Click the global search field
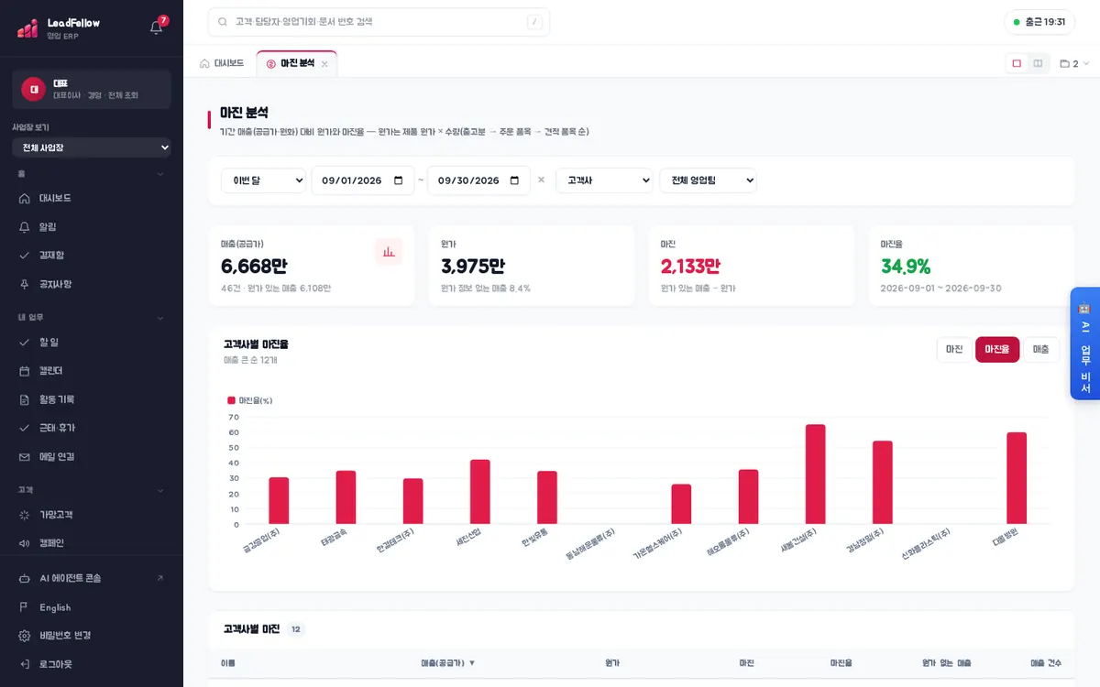This screenshot has height=687, width=1100. tap(379, 22)
